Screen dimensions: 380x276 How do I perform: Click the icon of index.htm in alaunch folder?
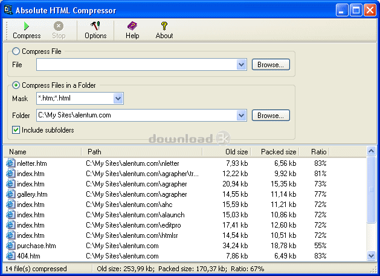10,215
